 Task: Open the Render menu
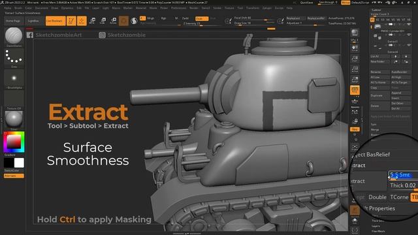194,8
